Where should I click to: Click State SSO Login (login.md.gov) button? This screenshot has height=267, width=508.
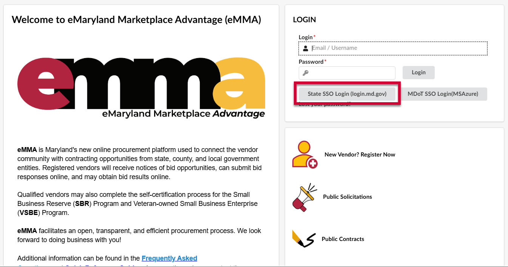[347, 94]
